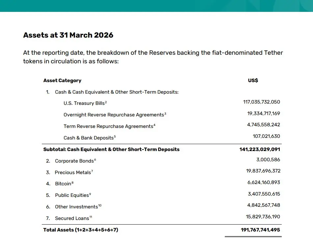Select the value 4,842,567,748
This screenshot has width=313, height=247.
tap(264, 205)
